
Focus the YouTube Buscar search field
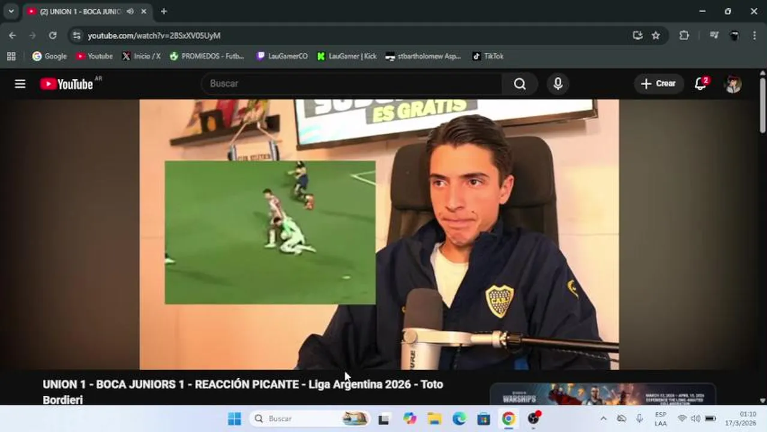point(352,84)
